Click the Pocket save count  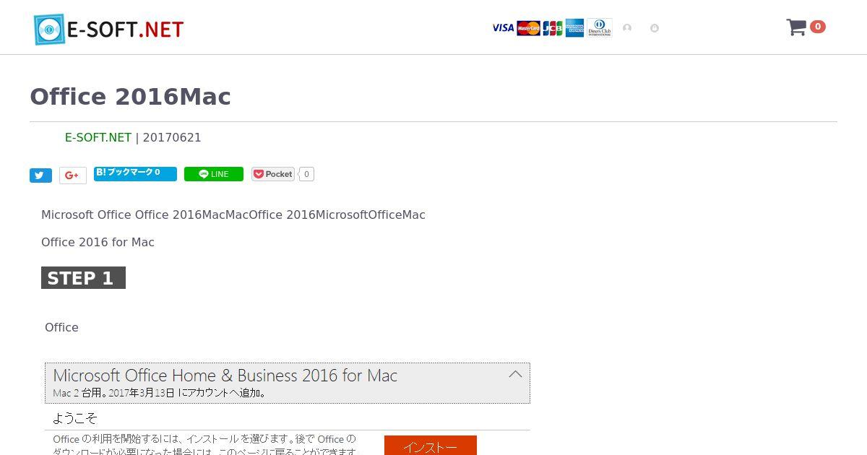coord(306,174)
